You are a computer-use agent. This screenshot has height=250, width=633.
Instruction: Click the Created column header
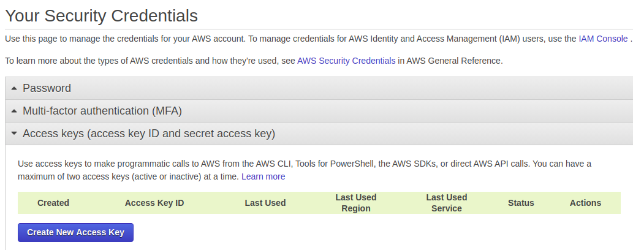(x=53, y=203)
